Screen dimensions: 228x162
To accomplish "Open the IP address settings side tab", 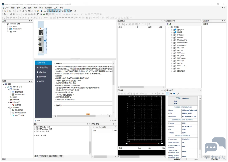I will tap(43, 67).
